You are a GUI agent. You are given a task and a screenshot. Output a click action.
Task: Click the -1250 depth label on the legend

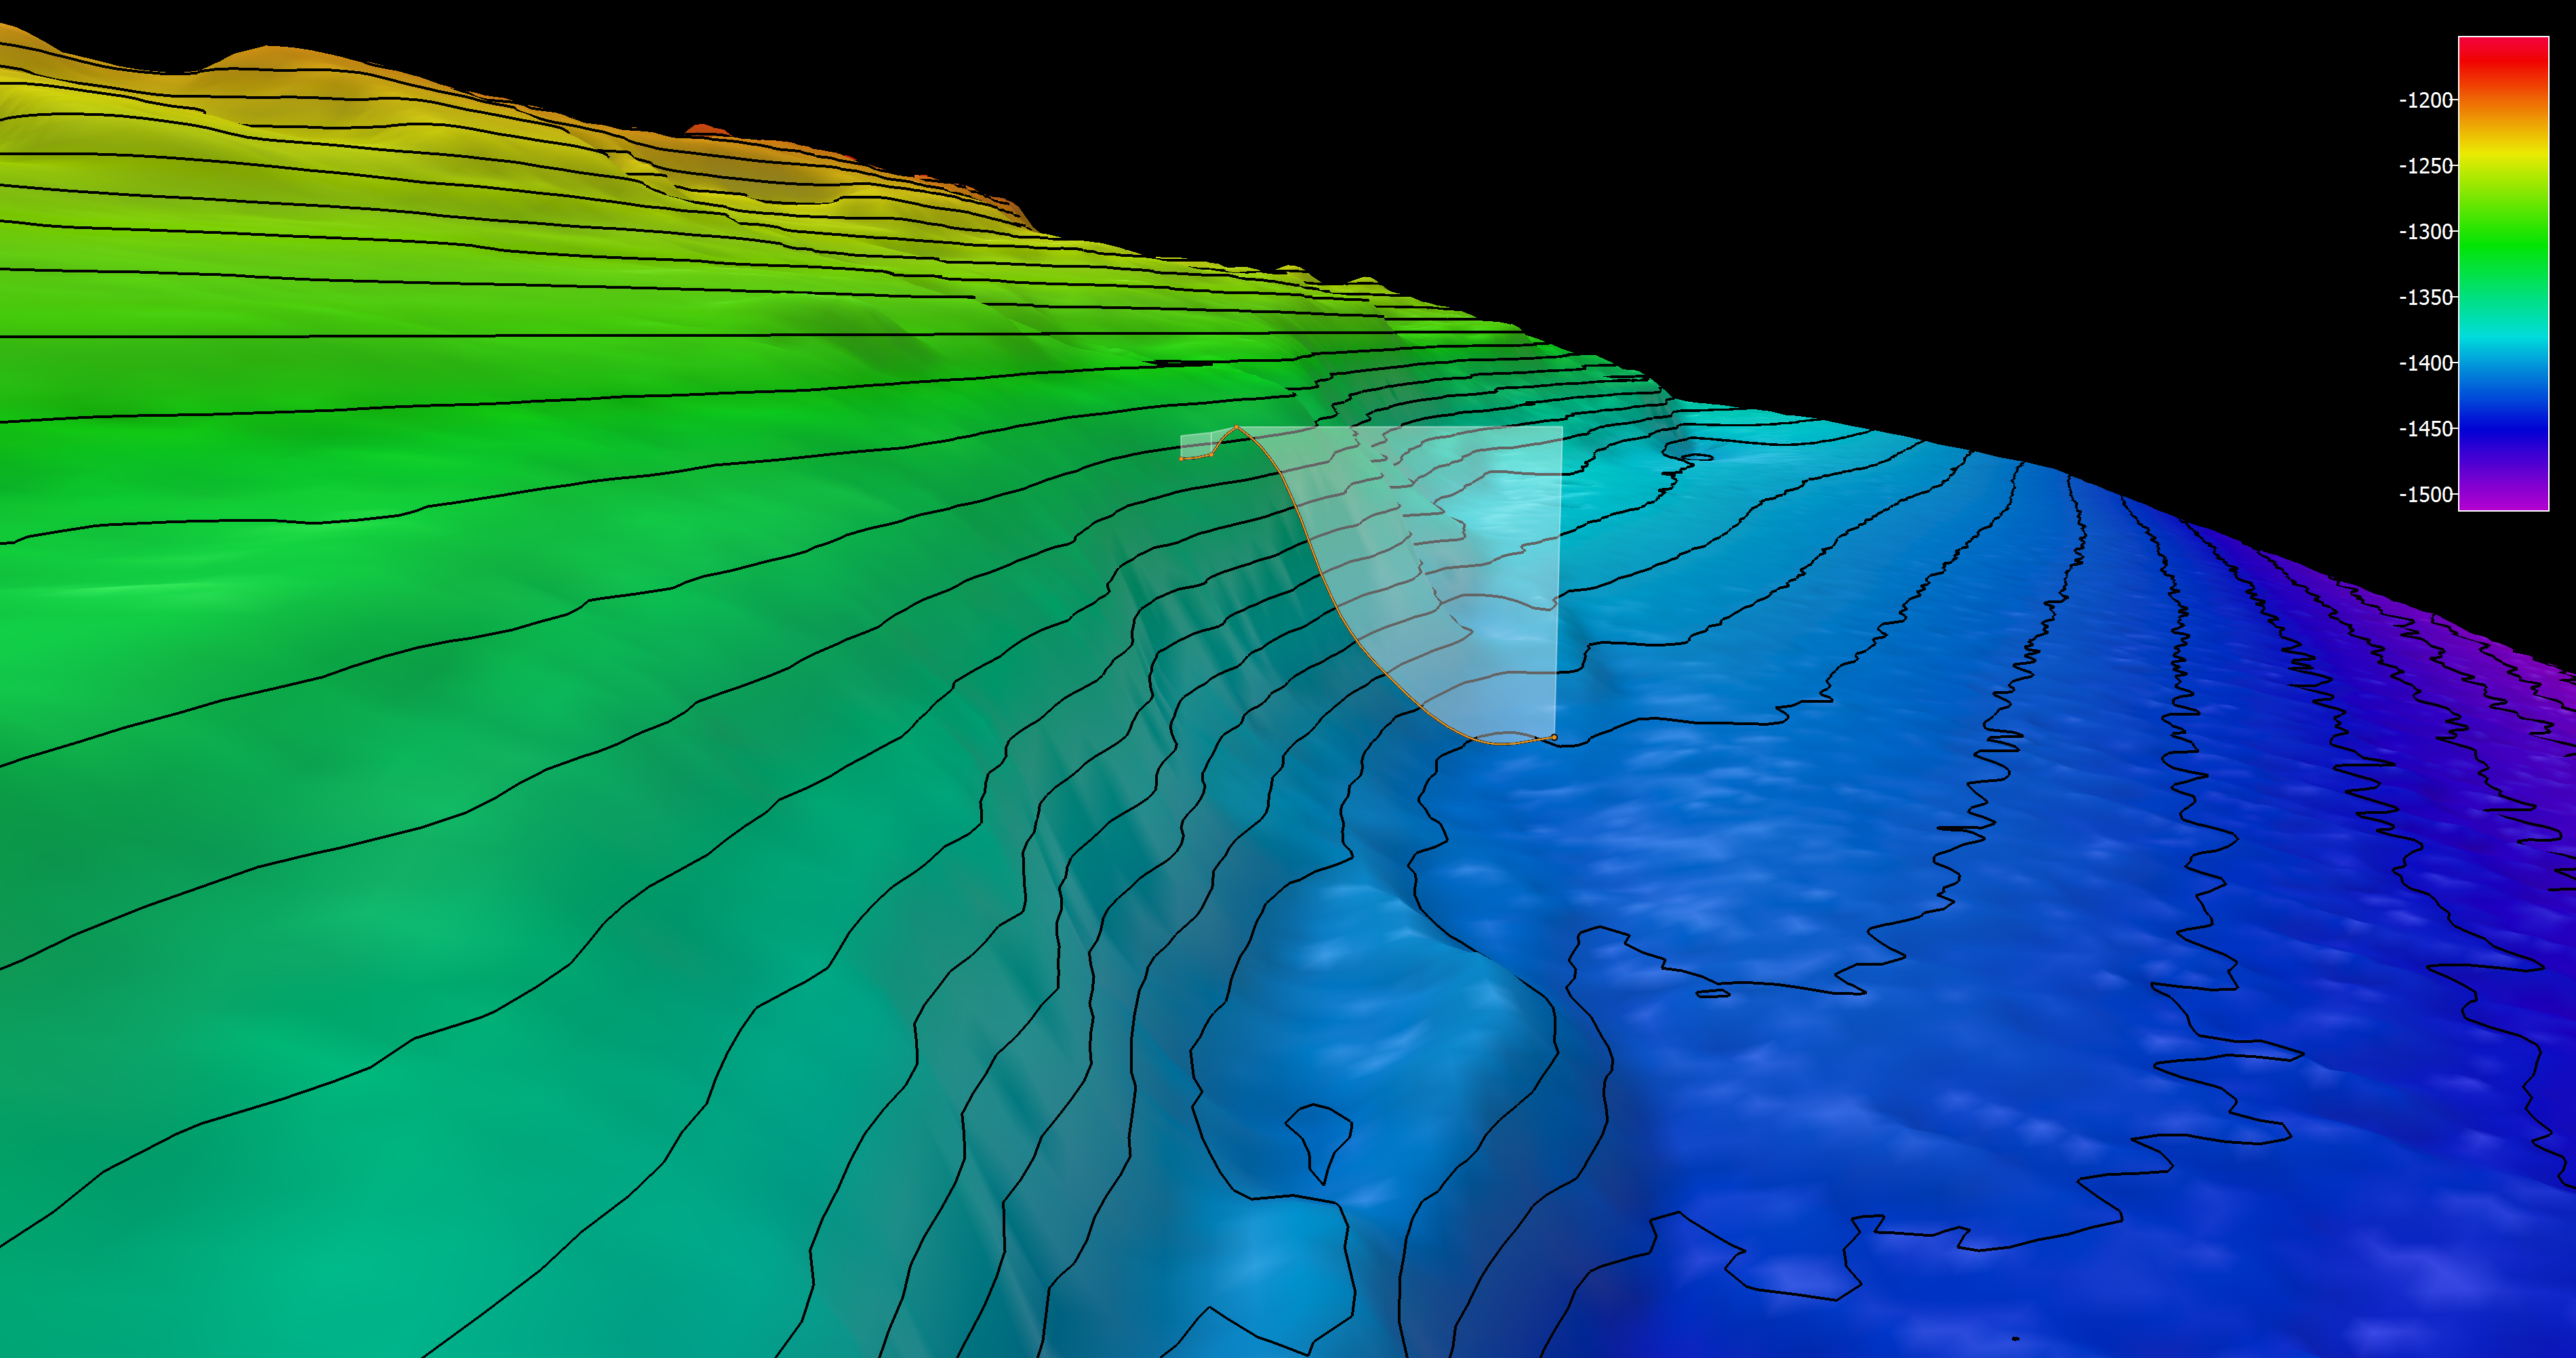[2426, 166]
